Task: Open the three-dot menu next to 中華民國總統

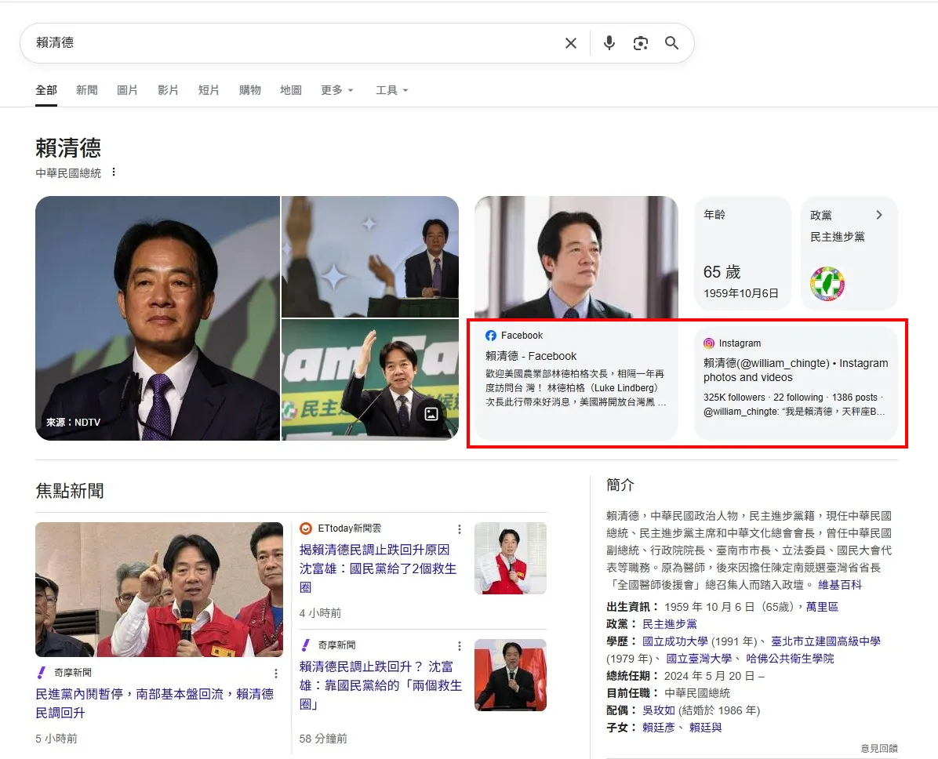Action: tap(115, 172)
